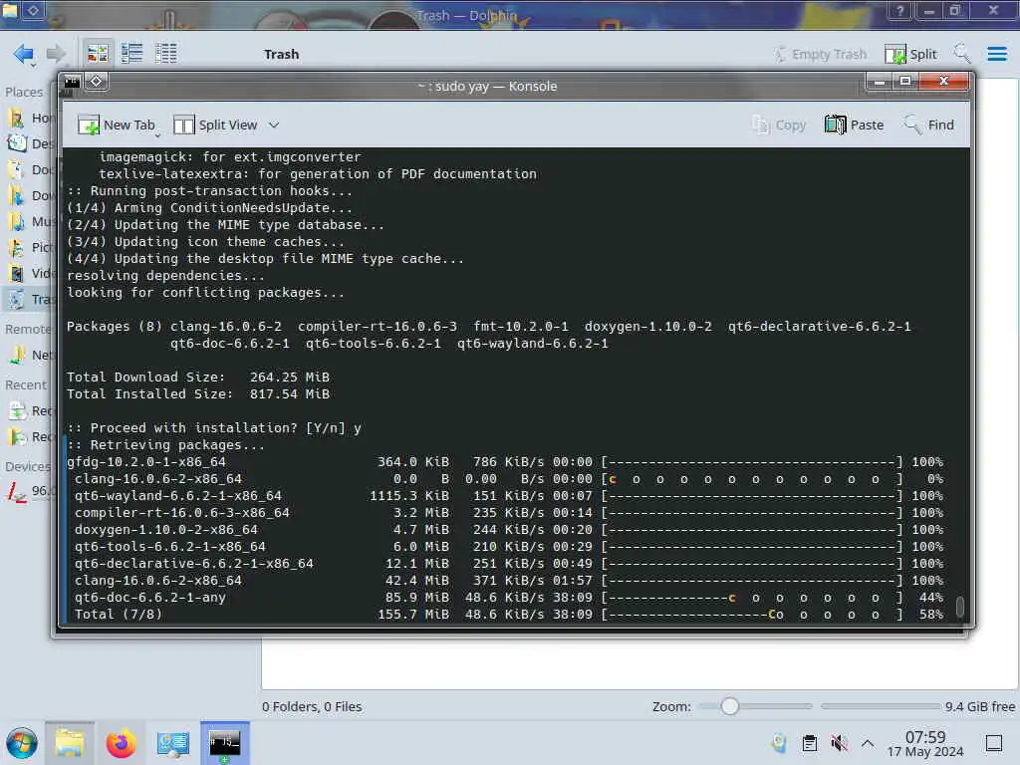Open Konsole New Tab dropdown arrow

coord(158,134)
